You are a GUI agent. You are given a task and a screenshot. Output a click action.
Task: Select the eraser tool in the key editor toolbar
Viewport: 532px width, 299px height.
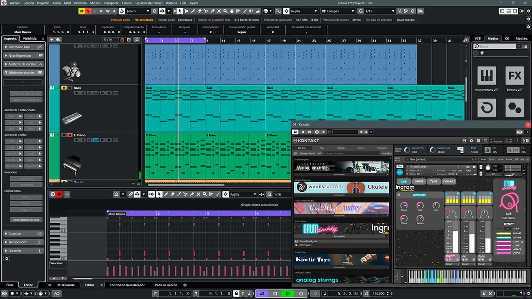[x=172, y=194]
